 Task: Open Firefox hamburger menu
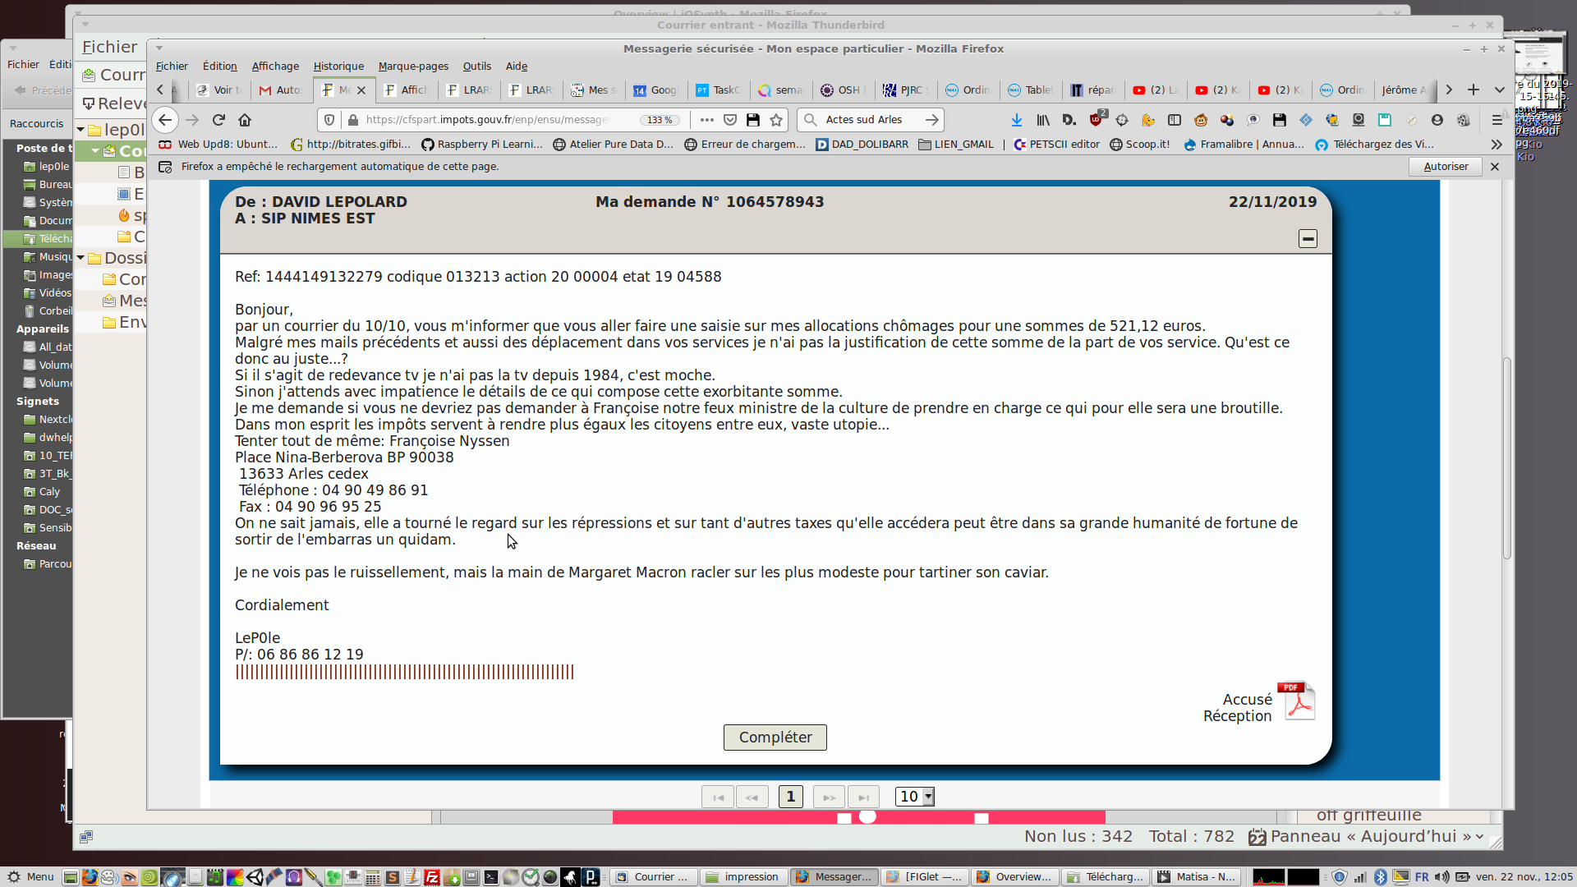(x=1497, y=120)
